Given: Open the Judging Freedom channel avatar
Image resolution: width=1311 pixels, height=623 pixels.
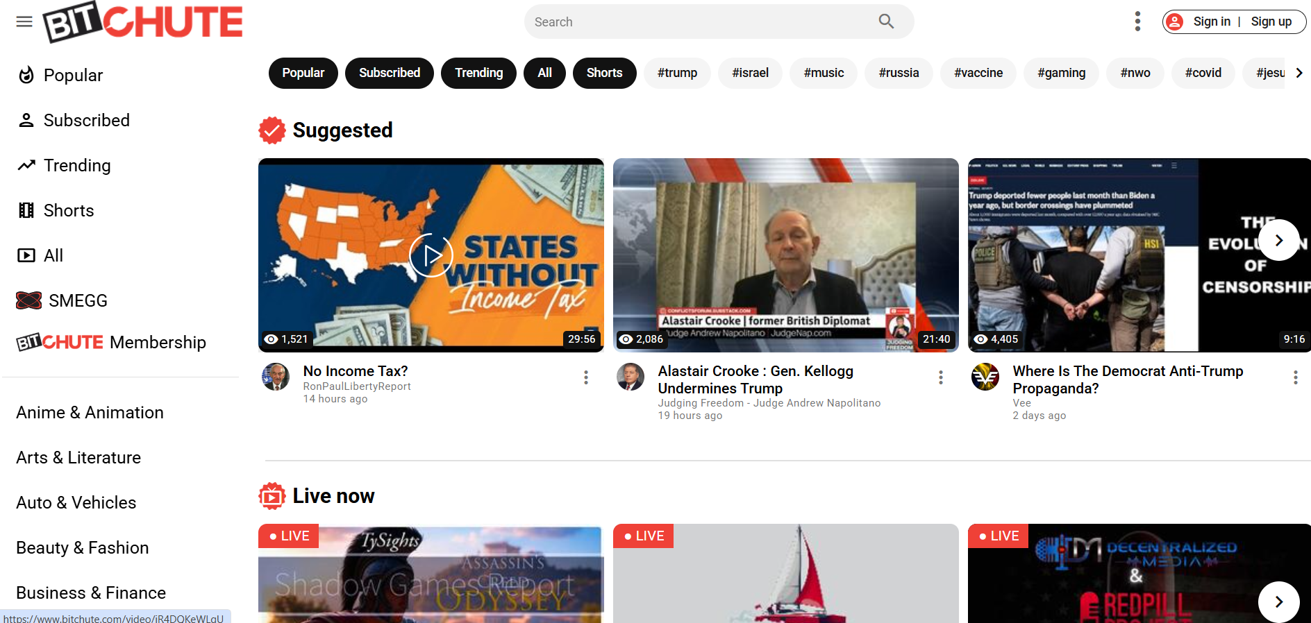Looking at the screenshot, I should pyautogui.click(x=631, y=377).
